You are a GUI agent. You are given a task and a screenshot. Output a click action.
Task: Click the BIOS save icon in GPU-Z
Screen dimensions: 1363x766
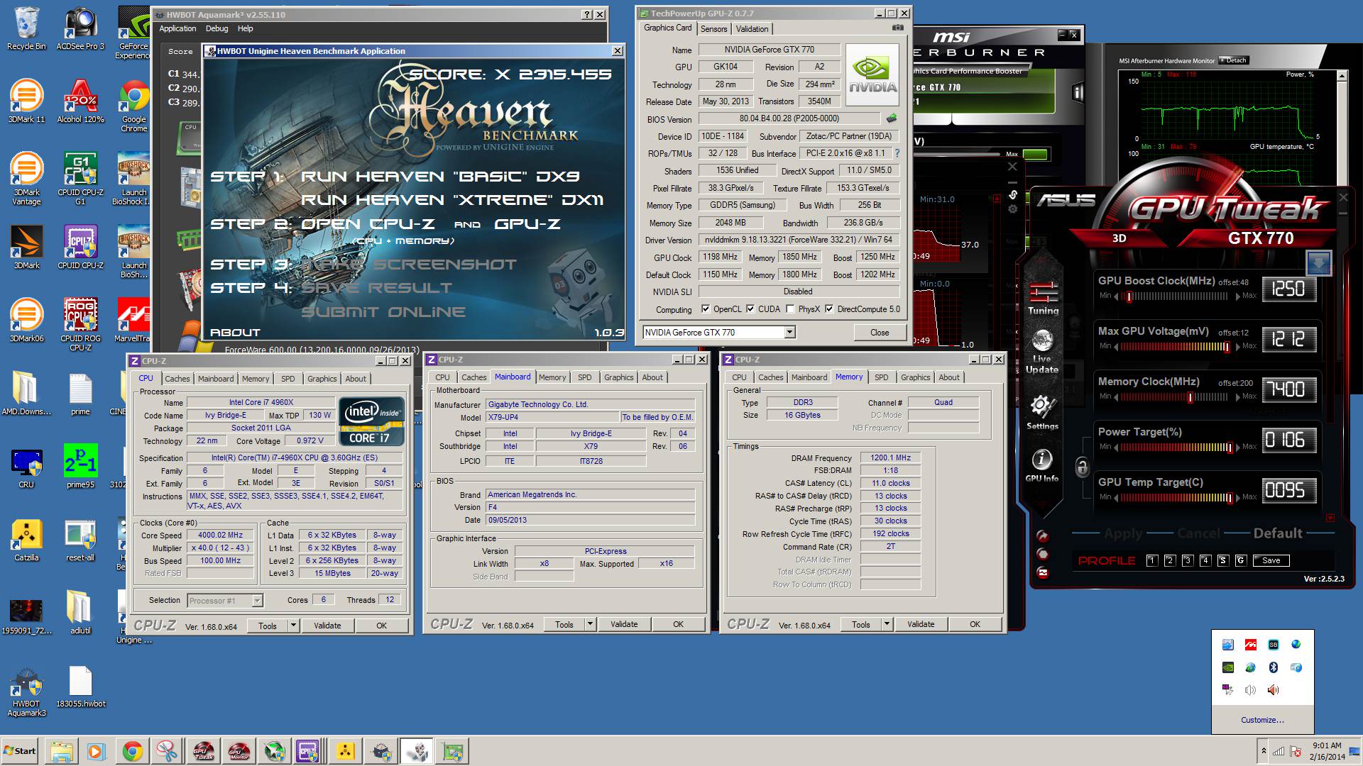coord(892,118)
